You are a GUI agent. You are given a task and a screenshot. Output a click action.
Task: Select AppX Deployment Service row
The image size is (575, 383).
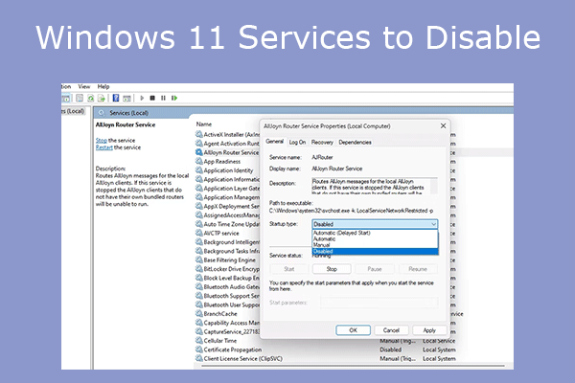(227, 207)
